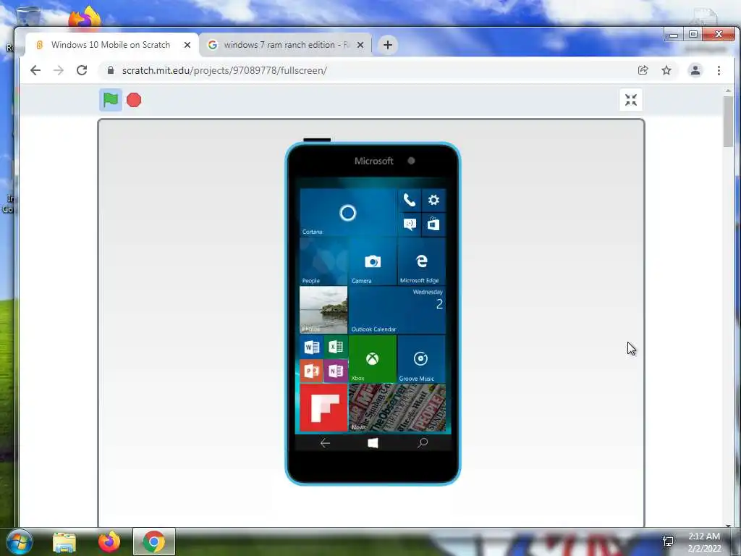Open a new Chrome tab
Viewport: 741px width, 556px height.
pos(388,45)
